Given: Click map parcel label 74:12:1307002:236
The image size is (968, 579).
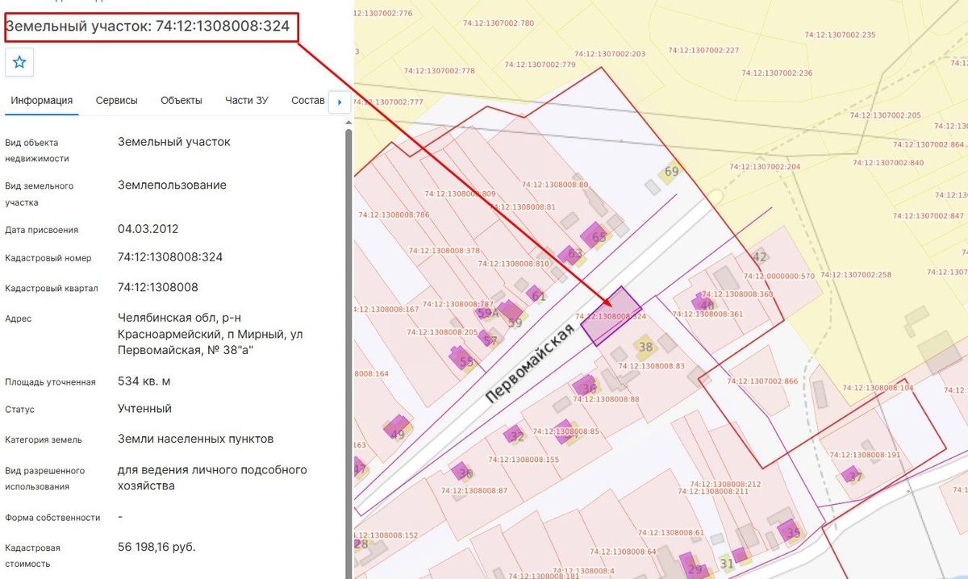Looking at the screenshot, I should (x=777, y=73).
